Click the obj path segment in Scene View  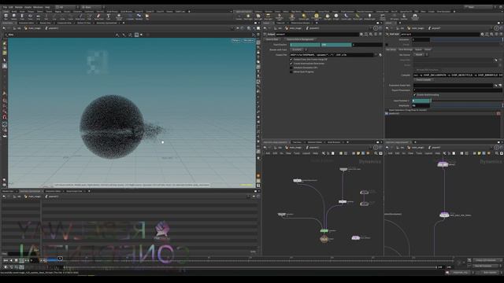(x=18, y=28)
